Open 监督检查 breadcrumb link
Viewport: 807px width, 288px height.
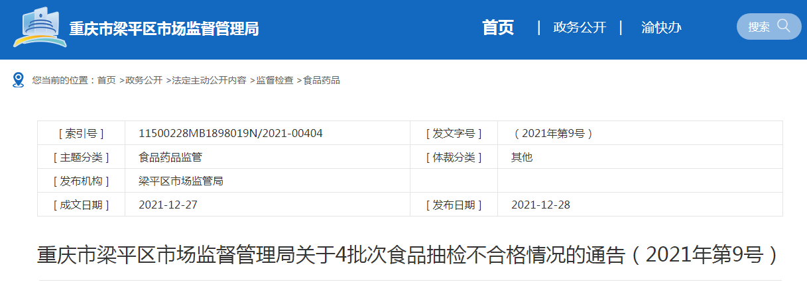[x=275, y=80]
